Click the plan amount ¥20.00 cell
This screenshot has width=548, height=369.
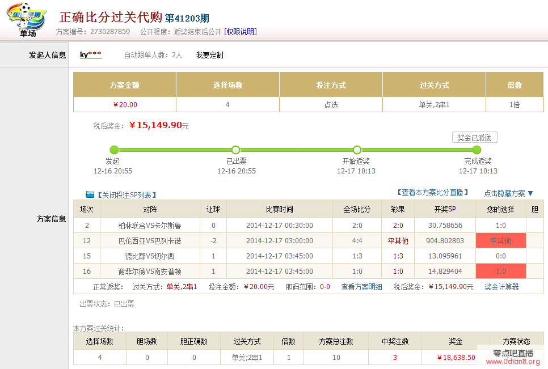point(125,105)
